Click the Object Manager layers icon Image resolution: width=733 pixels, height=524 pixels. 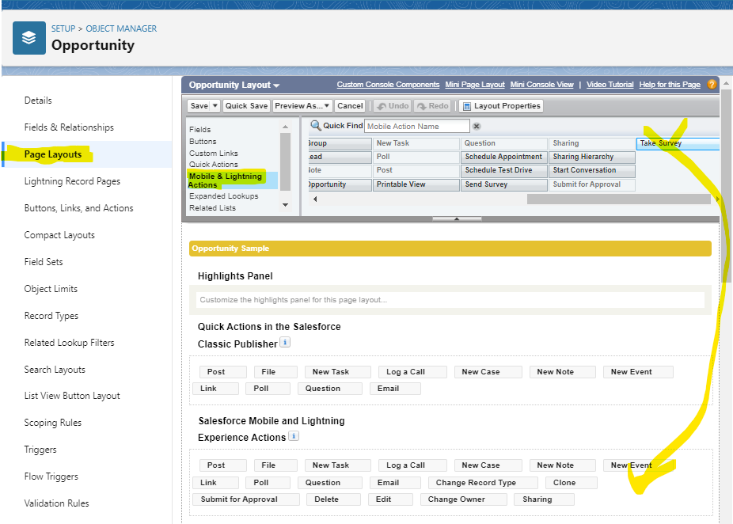point(29,38)
